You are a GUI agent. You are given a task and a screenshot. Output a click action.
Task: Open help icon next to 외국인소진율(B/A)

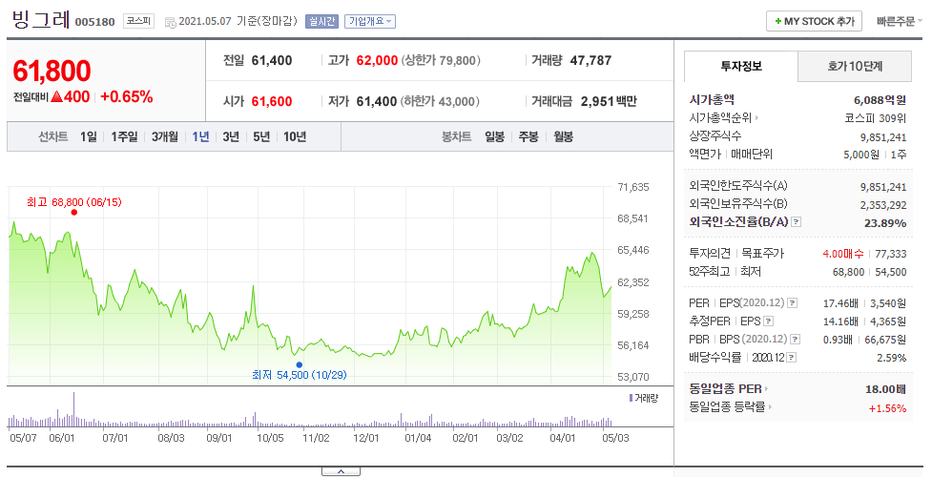[797, 222]
